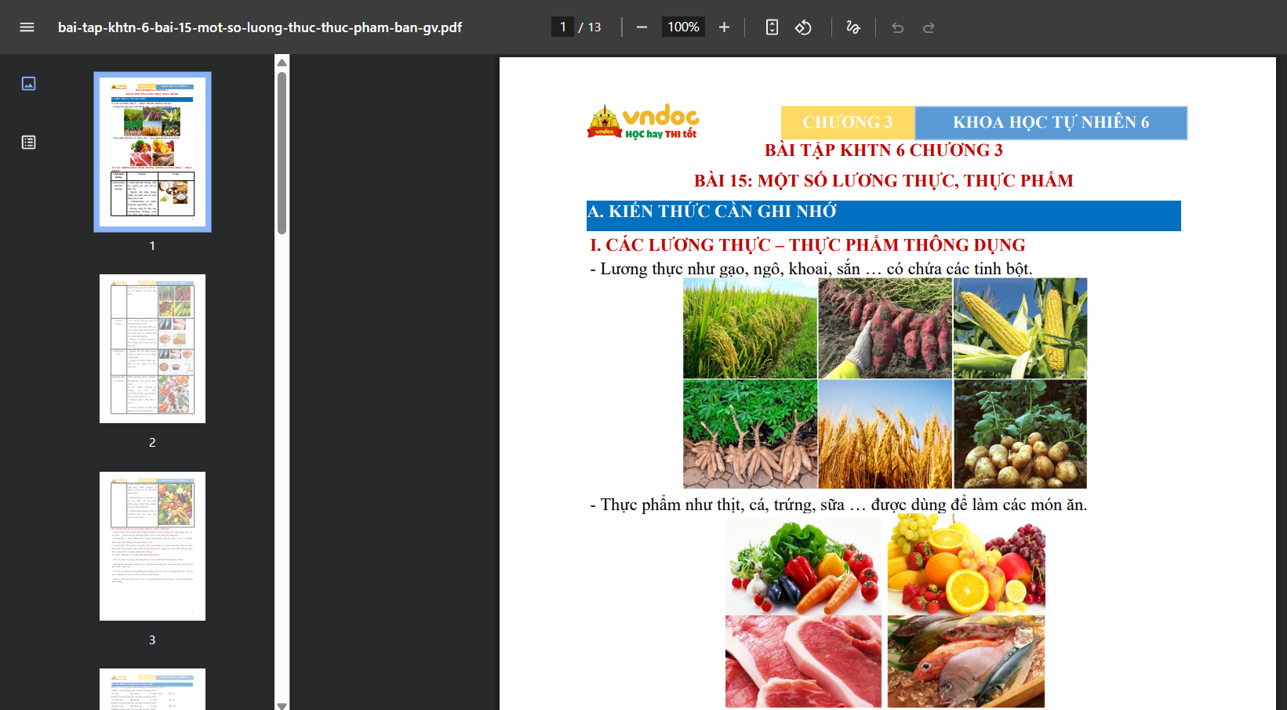This screenshot has width=1287, height=710.
Task: Click the fit to page icon
Action: tap(772, 27)
